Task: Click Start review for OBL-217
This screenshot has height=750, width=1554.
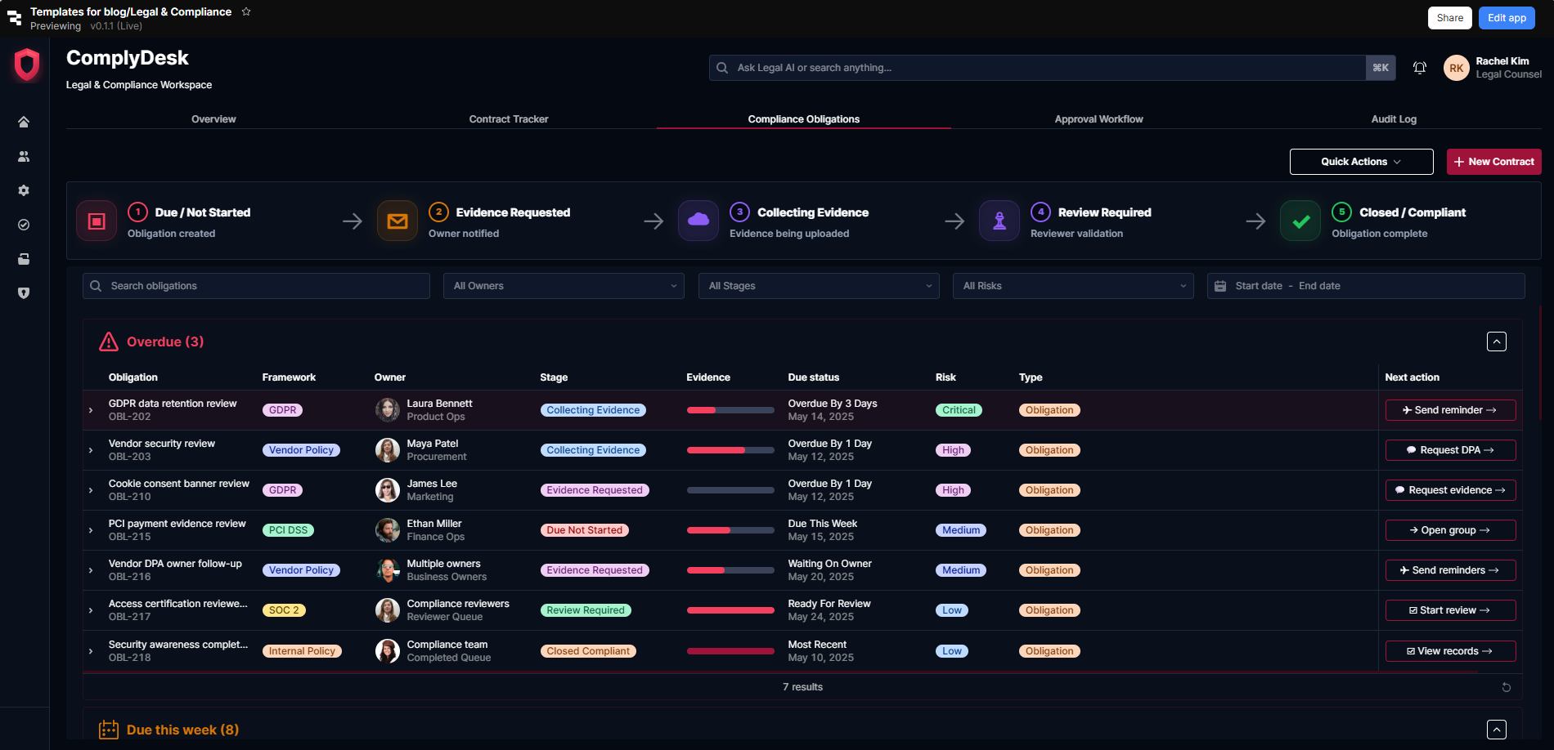Action: point(1450,610)
